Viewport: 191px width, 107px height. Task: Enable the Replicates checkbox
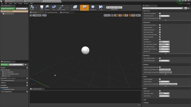pyautogui.click(x=160, y=39)
